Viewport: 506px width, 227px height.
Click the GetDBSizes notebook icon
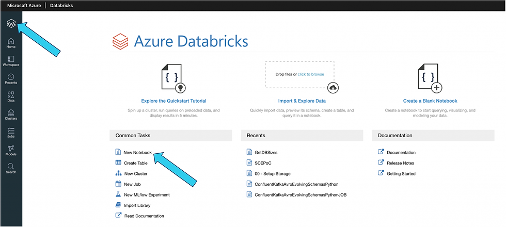249,152
